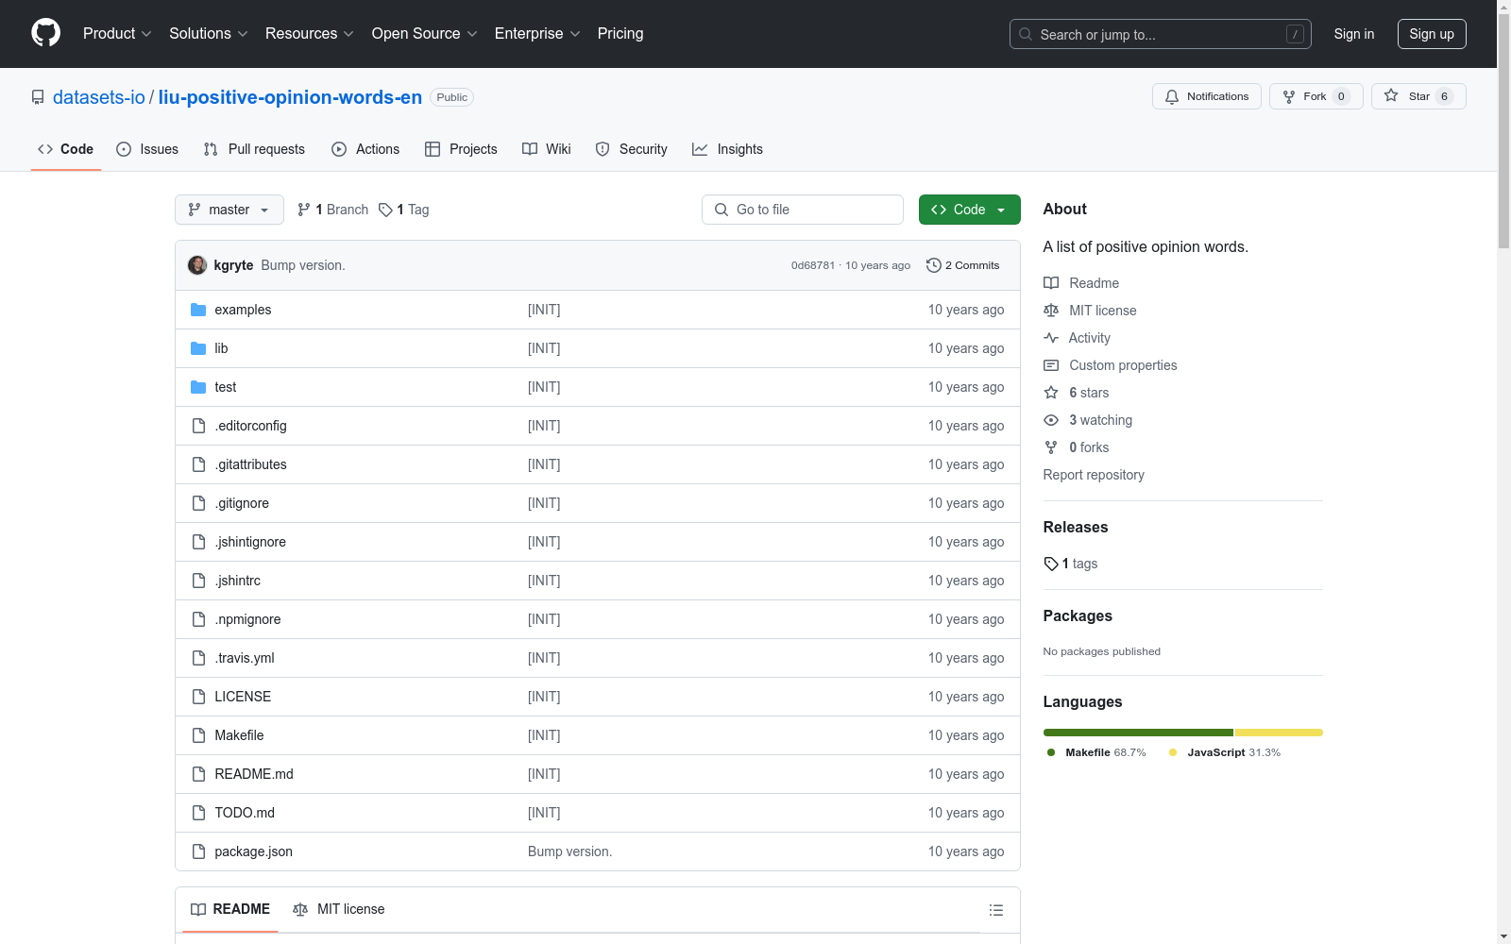View the 2 Commits history
1511x944 pixels.
click(x=963, y=265)
